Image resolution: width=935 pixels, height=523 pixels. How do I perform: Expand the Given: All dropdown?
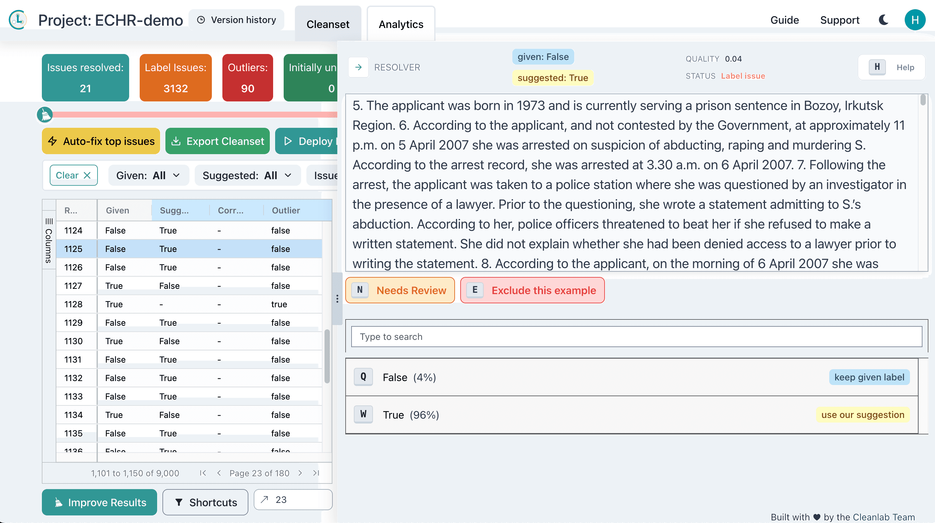click(148, 176)
